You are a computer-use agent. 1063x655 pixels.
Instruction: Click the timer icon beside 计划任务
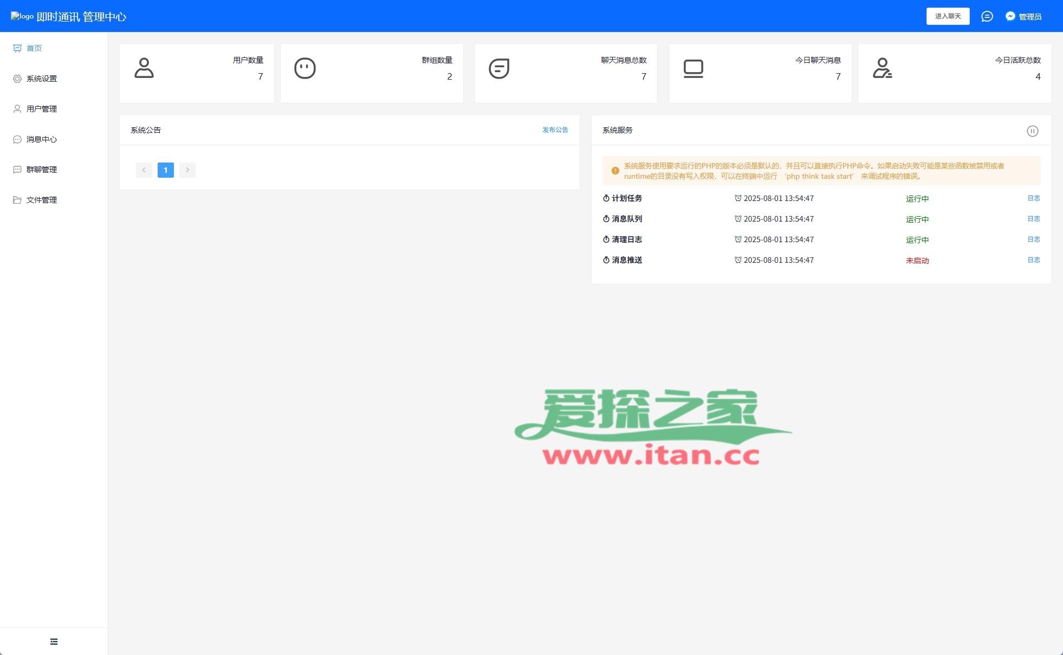pos(606,198)
